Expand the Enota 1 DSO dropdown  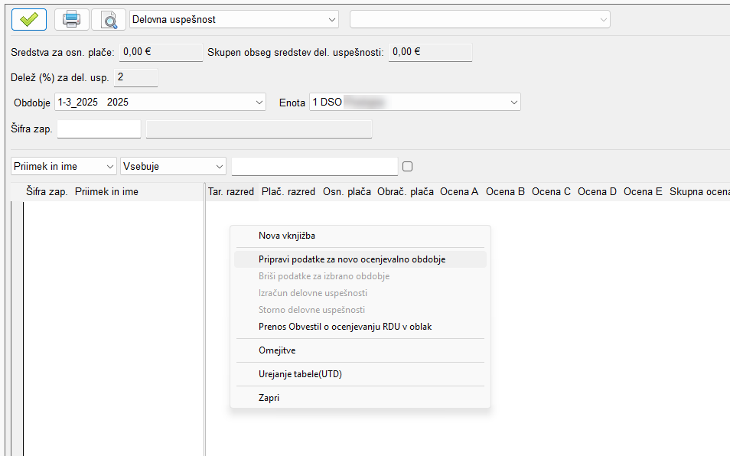tap(415, 103)
